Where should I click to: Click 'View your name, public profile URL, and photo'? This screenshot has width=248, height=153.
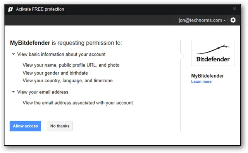[71, 65]
